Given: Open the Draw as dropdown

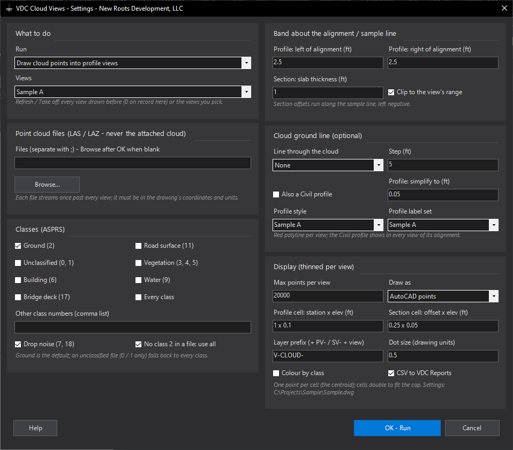Looking at the screenshot, I should click(443, 296).
